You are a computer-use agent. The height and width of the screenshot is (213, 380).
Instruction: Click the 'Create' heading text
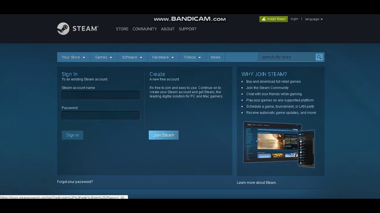click(x=157, y=74)
